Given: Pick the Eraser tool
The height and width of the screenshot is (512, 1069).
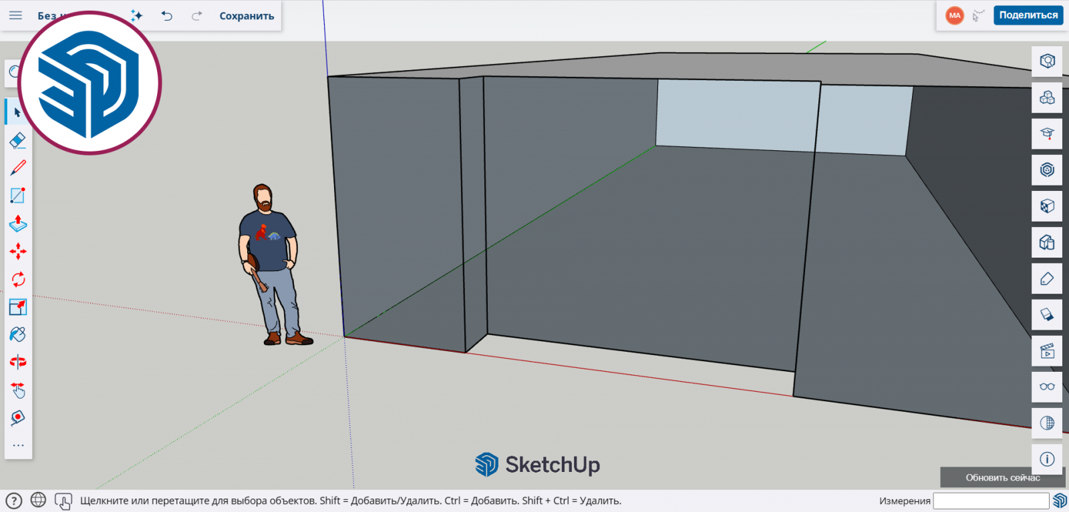Looking at the screenshot, I should point(18,140).
